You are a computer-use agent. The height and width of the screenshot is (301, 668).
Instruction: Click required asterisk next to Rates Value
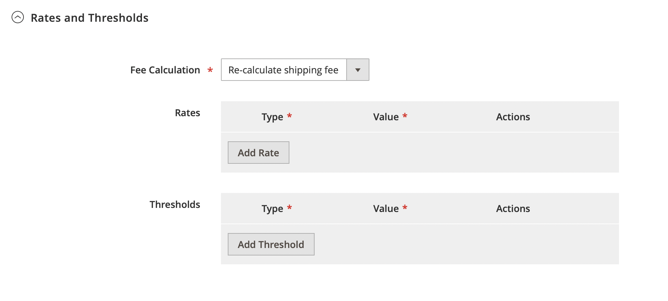pyautogui.click(x=405, y=116)
